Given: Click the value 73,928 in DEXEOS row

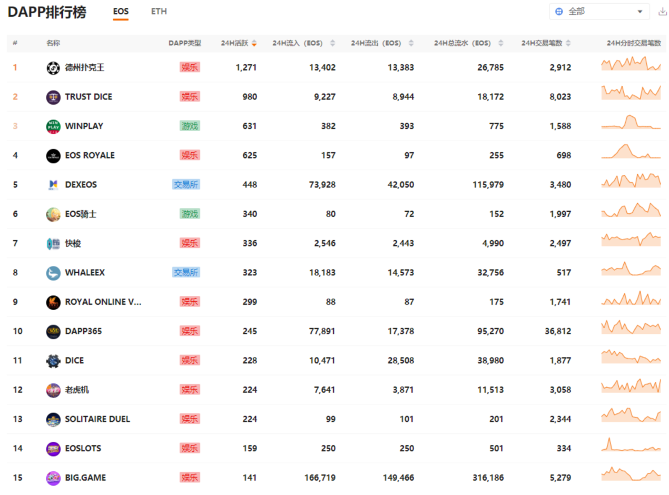Looking at the screenshot, I should (322, 185).
